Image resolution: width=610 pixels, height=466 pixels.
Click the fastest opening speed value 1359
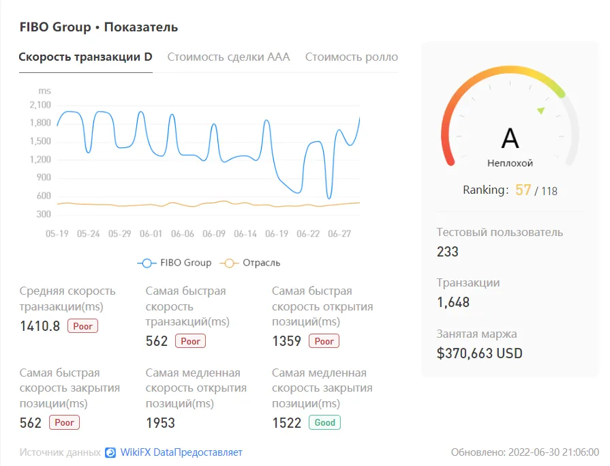[287, 341]
